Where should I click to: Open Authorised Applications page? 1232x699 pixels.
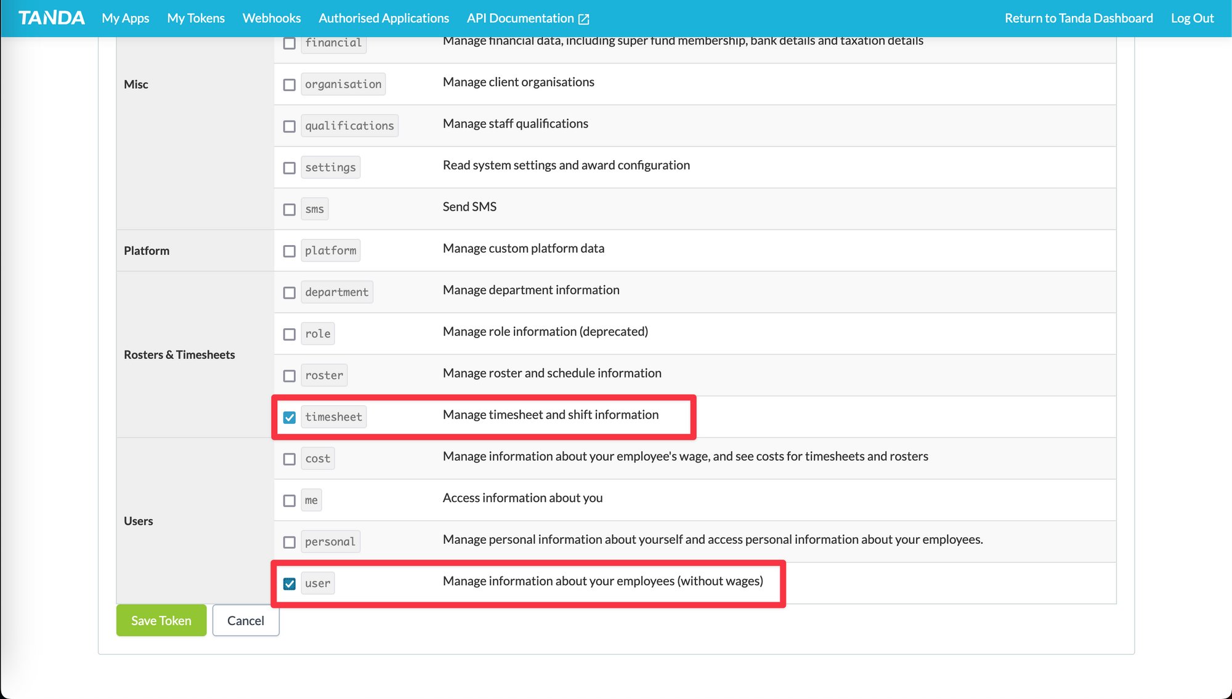coord(384,18)
